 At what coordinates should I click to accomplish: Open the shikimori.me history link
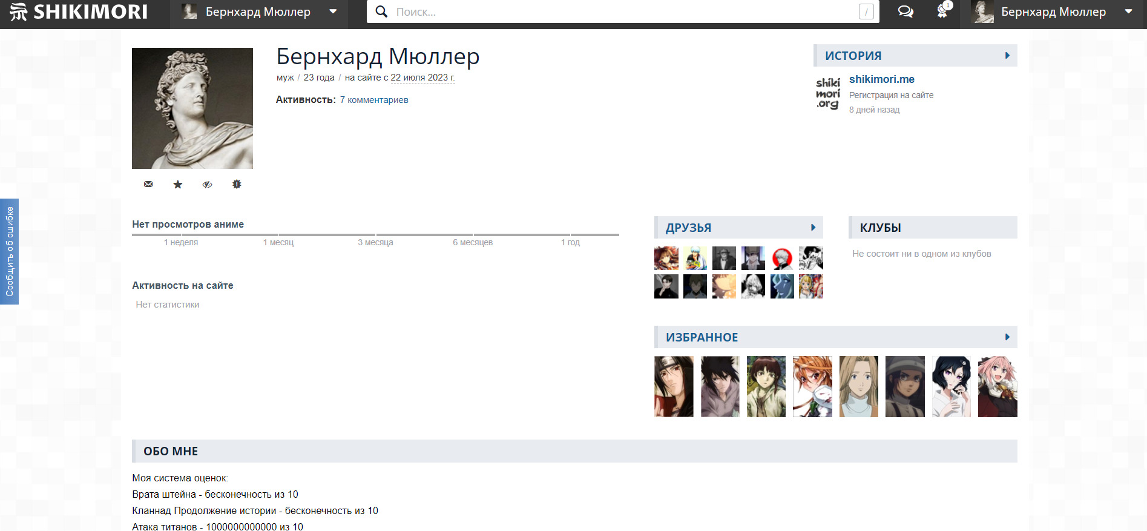(881, 79)
